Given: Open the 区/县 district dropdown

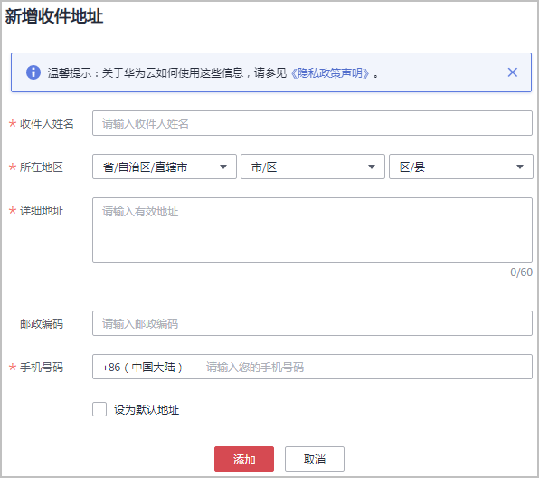Looking at the screenshot, I should (461, 167).
